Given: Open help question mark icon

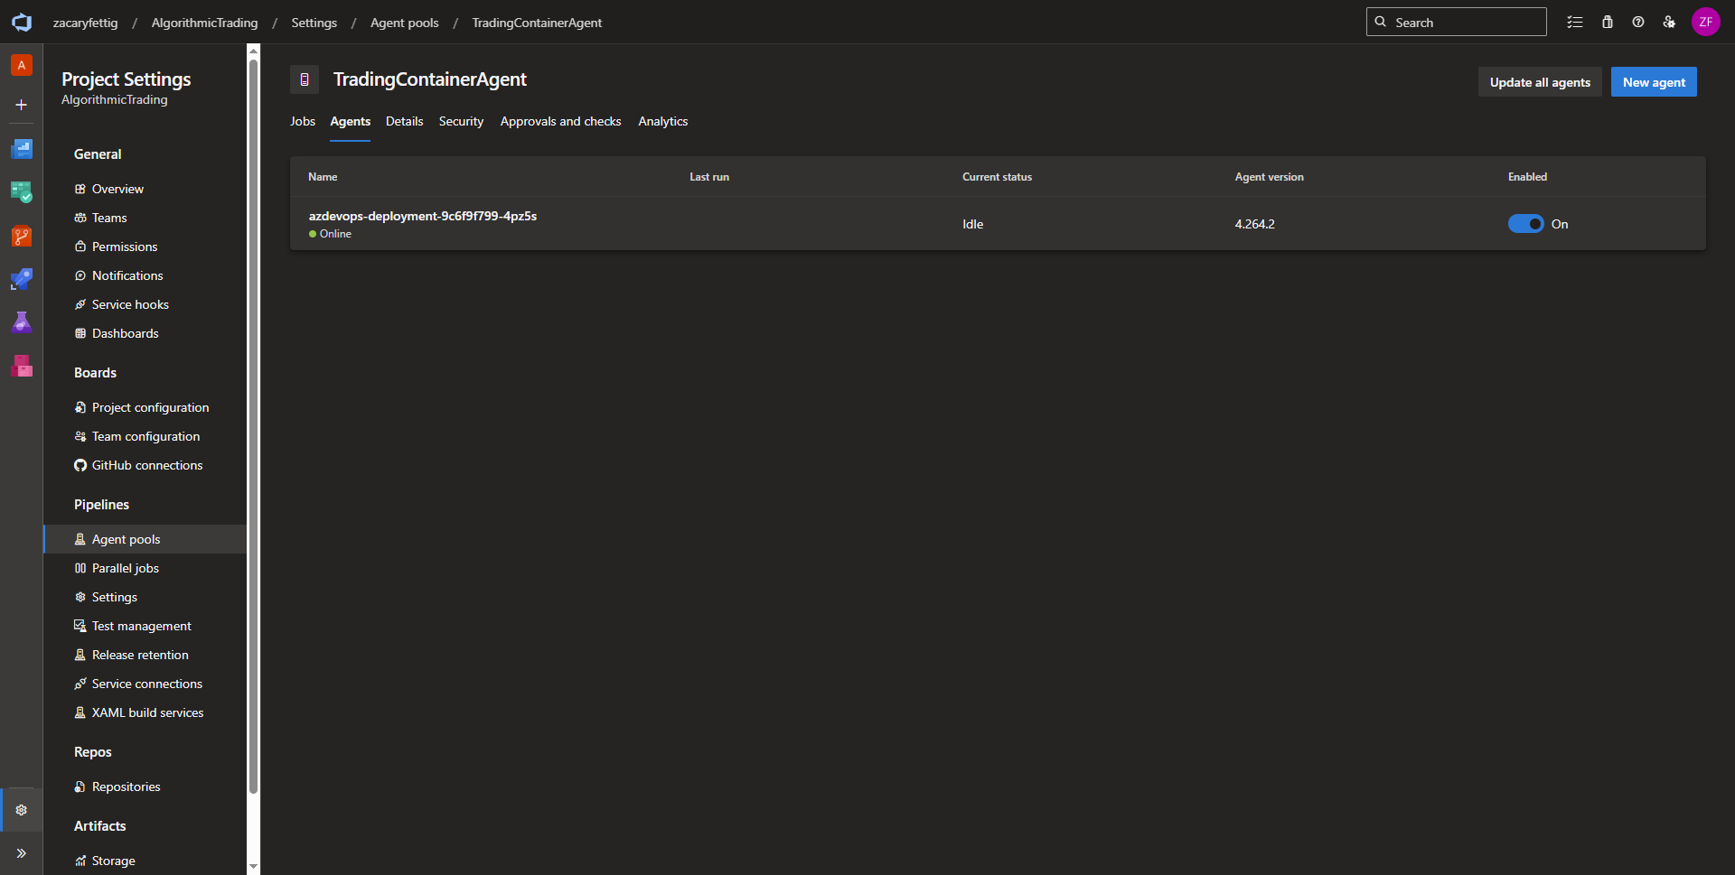Looking at the screenshot, I should click(x=1637, y=23).
